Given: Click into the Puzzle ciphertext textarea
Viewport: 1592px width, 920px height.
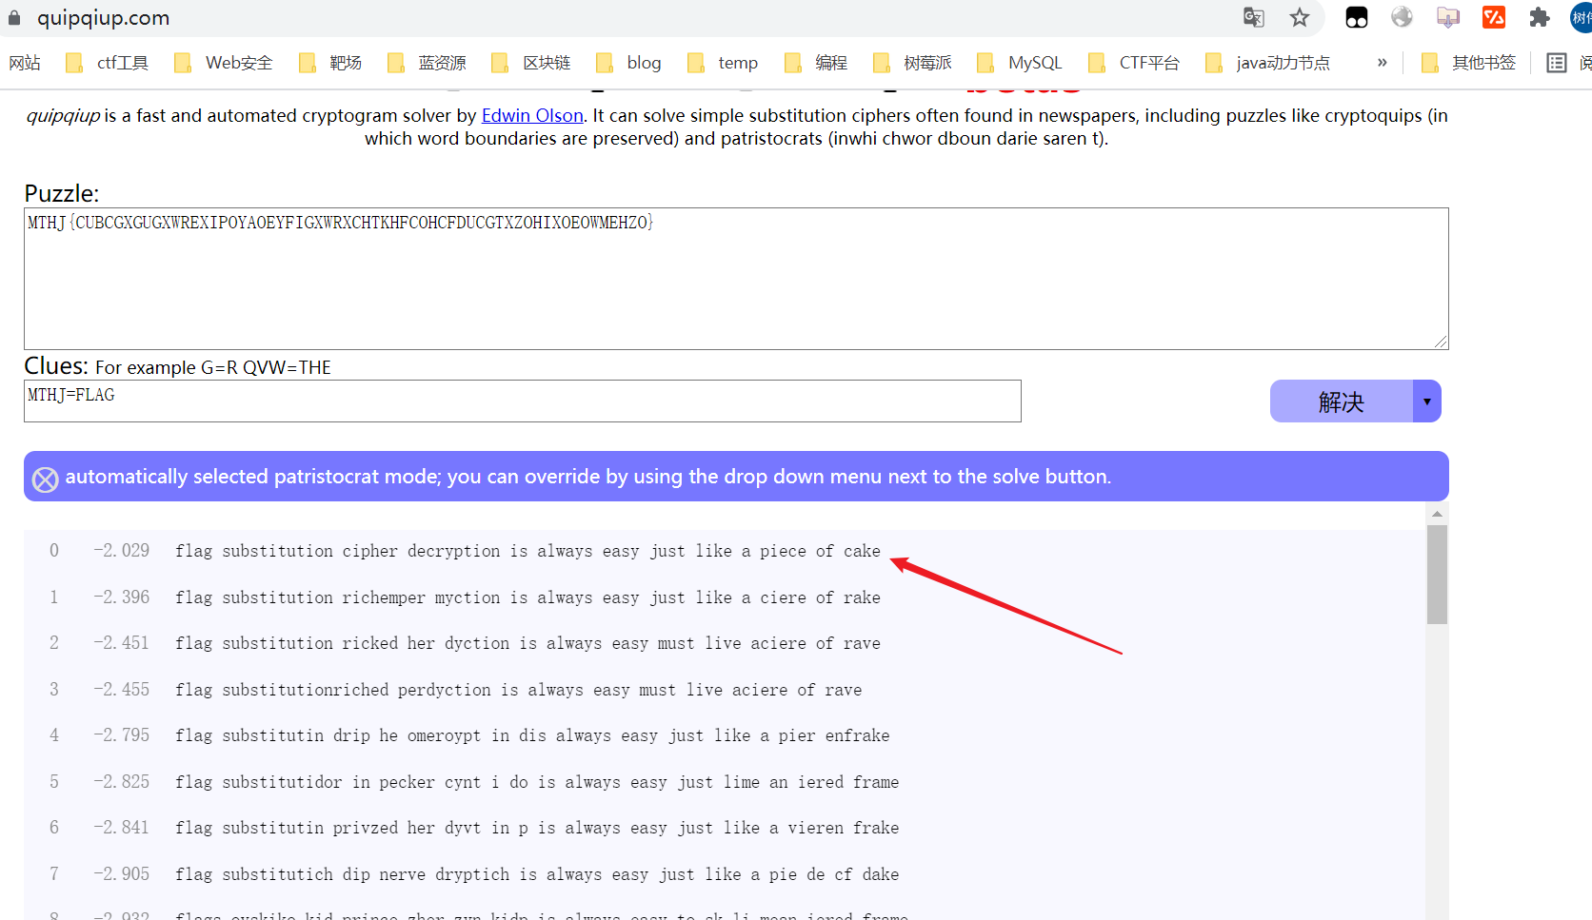Looking at the screenshot, I should [735, 279].
